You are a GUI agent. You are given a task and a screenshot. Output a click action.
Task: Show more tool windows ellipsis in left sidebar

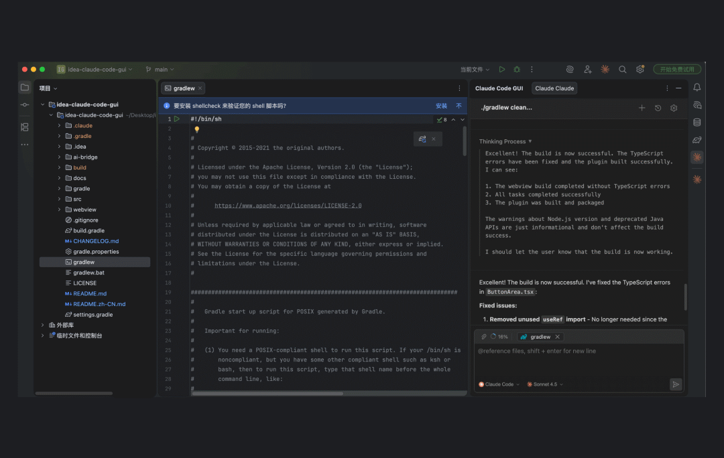click(x=25, y=145)
